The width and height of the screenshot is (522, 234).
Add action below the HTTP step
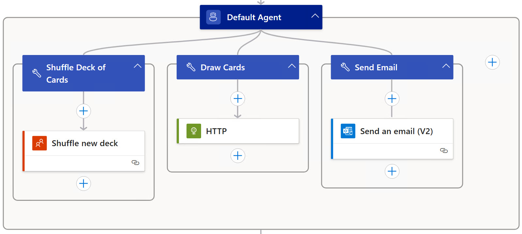(238, 156)
